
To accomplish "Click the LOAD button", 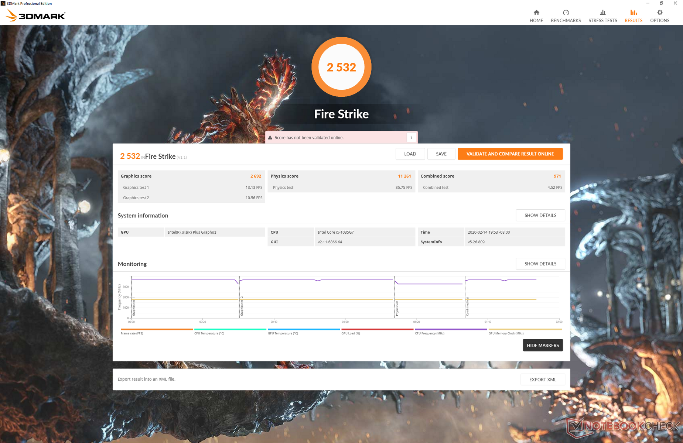I will [x=410, y=154].
